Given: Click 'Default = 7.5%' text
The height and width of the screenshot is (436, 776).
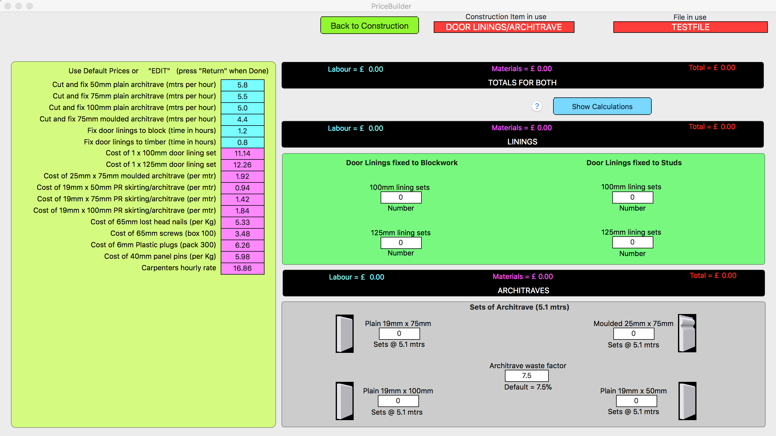Looking at the screenshot, I should click(x=528, y=387).
